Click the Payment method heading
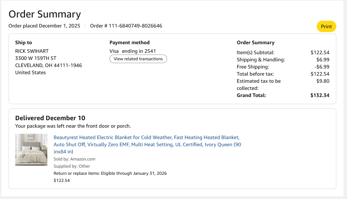This screenshot has width=347, height=199. [129, 42]
